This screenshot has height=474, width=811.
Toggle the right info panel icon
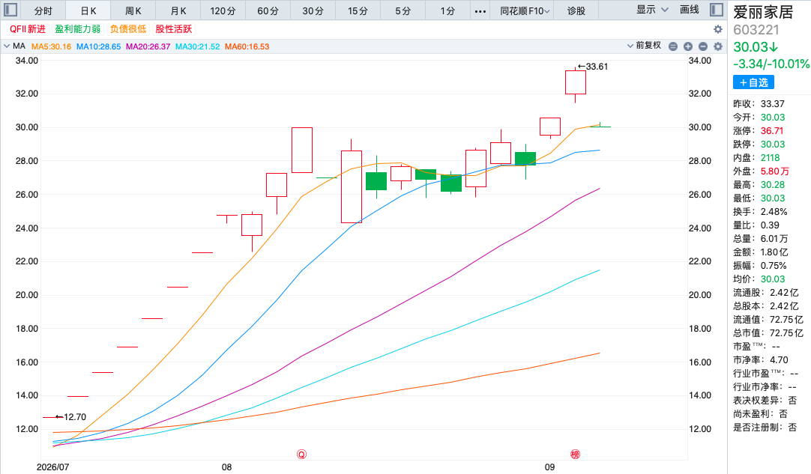[717, 10]
